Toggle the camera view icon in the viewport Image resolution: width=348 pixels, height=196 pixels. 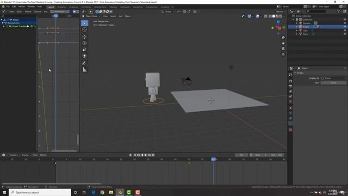pyautogui.click(x=283, y=48)
